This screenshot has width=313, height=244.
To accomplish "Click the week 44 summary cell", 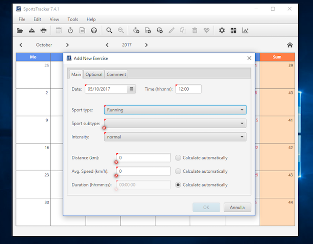I will tap(277, 212).
